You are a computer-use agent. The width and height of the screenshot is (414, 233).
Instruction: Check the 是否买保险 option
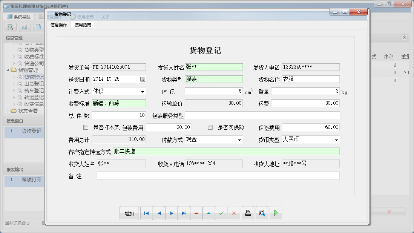click(210, 127)
